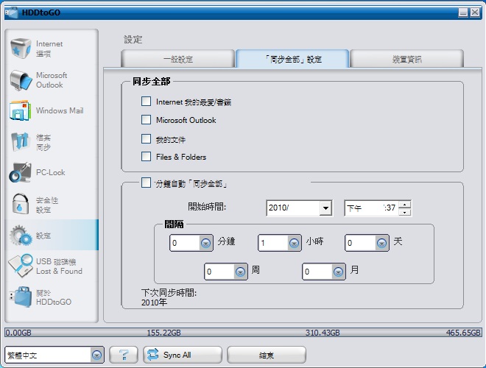Switch to the 一般設定 tab
The height and width of the screenshot is (368, 486).
pos(177,59)
